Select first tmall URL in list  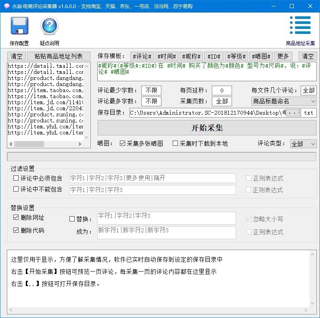click(45, 66)
